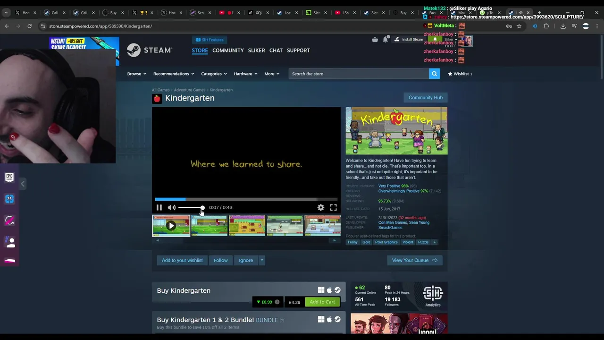
Task: Open the SUPPORT tab
Action: click(x=298, y=50)
